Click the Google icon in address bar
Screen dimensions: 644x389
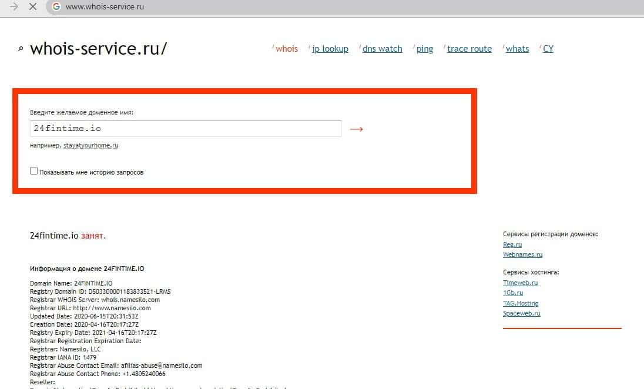point(56,6)
